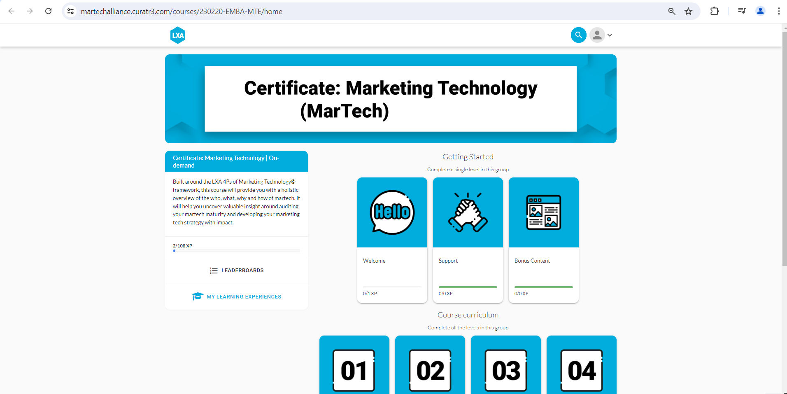The width and height of the screenshot is (787, 394).
Task: Click the Certificate: Marketing Technology On-demand header
Action: pos(236,161)
